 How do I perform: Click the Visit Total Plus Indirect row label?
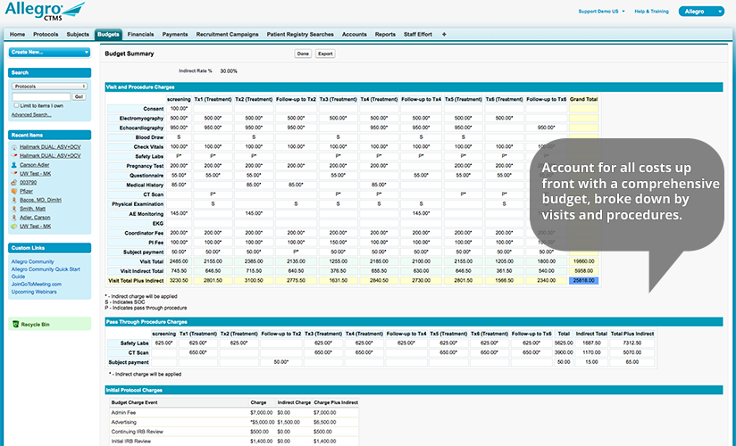136,280
